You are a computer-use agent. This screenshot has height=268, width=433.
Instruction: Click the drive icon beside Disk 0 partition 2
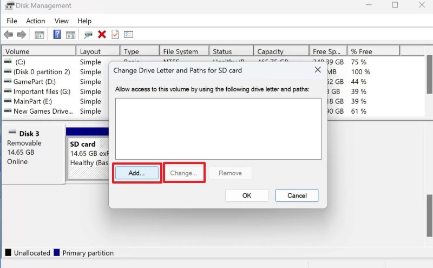tap(8, 71)
